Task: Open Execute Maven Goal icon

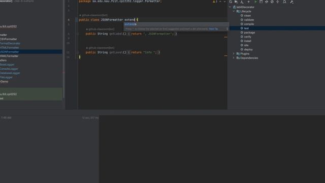Action: pos(261,2)
